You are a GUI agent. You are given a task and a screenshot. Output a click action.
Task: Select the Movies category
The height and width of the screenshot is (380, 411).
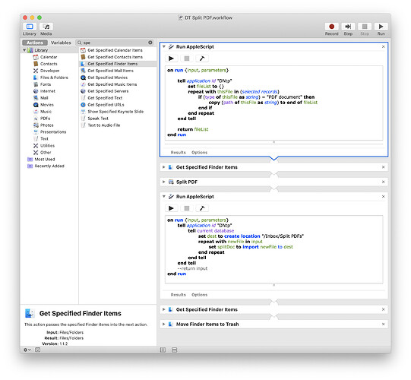[x=46, y=105]
